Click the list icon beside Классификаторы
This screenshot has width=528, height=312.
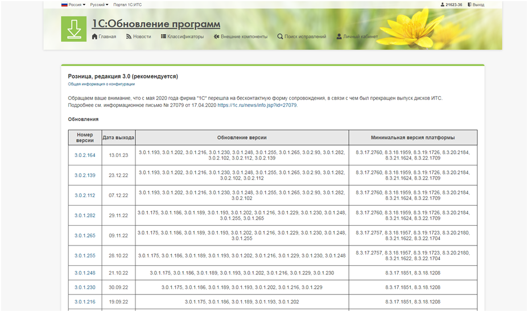(x=163, y=36)
